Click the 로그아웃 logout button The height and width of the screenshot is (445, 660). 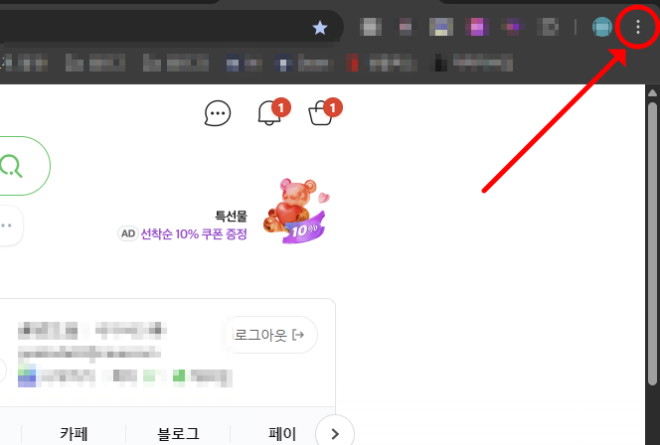point(274,335)
